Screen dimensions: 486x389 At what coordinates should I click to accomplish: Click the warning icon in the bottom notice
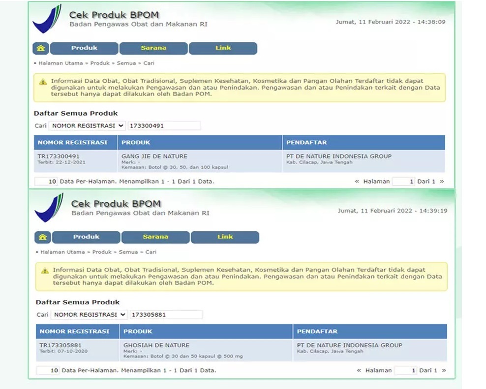click(45, 271)
